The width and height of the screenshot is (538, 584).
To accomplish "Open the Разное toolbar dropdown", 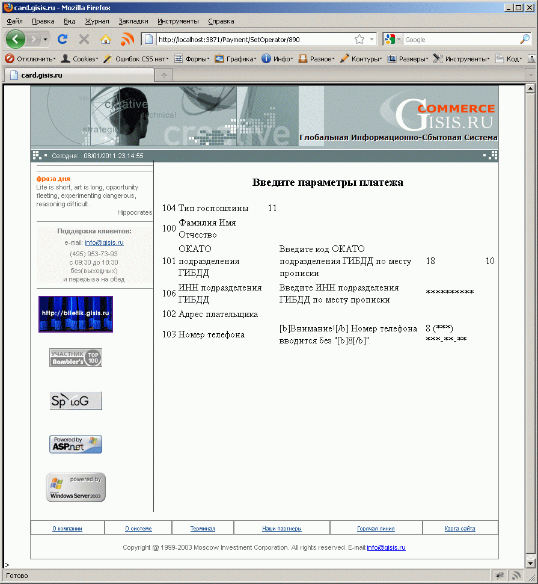I will tap(317, 59).
